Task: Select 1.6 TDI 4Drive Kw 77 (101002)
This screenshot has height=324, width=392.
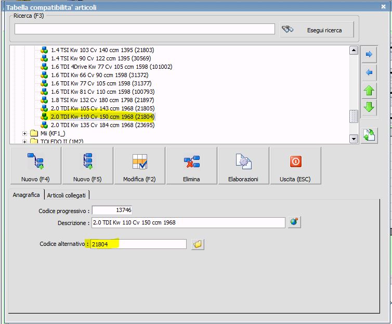Action: [111, 67]
